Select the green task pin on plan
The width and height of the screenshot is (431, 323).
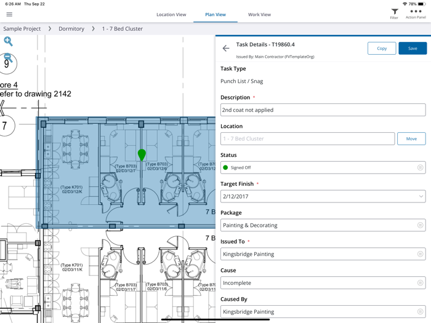click(x=142, y=155)
